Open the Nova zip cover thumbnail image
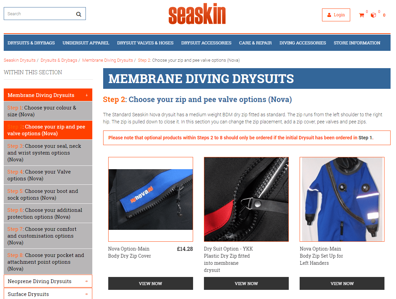Image resolution: width=396 pixels, height=299 pixels. [151, 199]
